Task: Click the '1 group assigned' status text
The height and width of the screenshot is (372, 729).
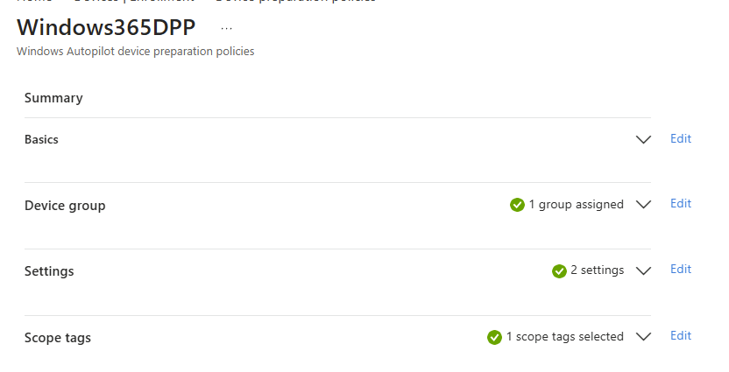Action: [x=576, y=205]
